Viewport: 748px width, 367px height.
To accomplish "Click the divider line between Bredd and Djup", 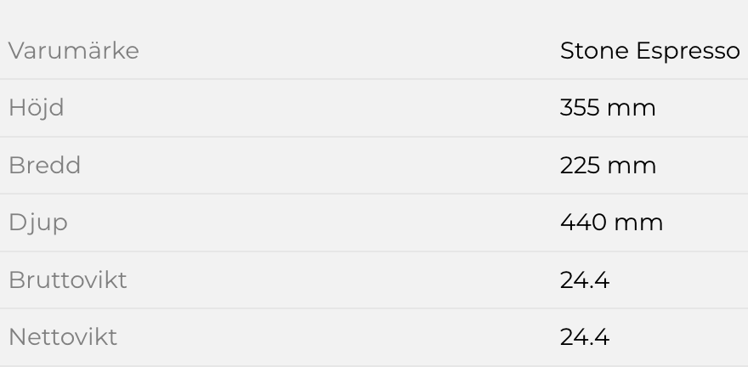I will point(374,194).
